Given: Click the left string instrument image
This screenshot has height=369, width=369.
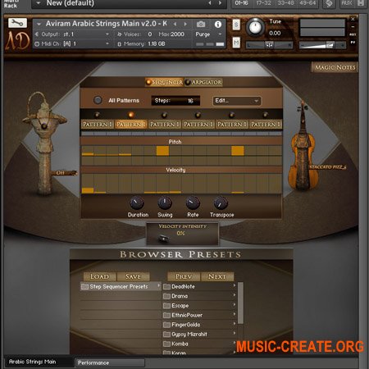Looking at the screenshot, I should click(44, 143).
